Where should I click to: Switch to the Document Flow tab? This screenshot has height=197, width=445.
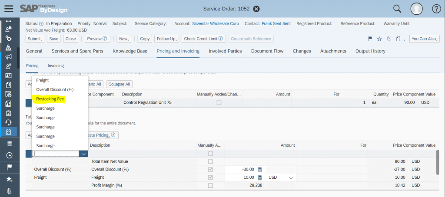point(267,51)
